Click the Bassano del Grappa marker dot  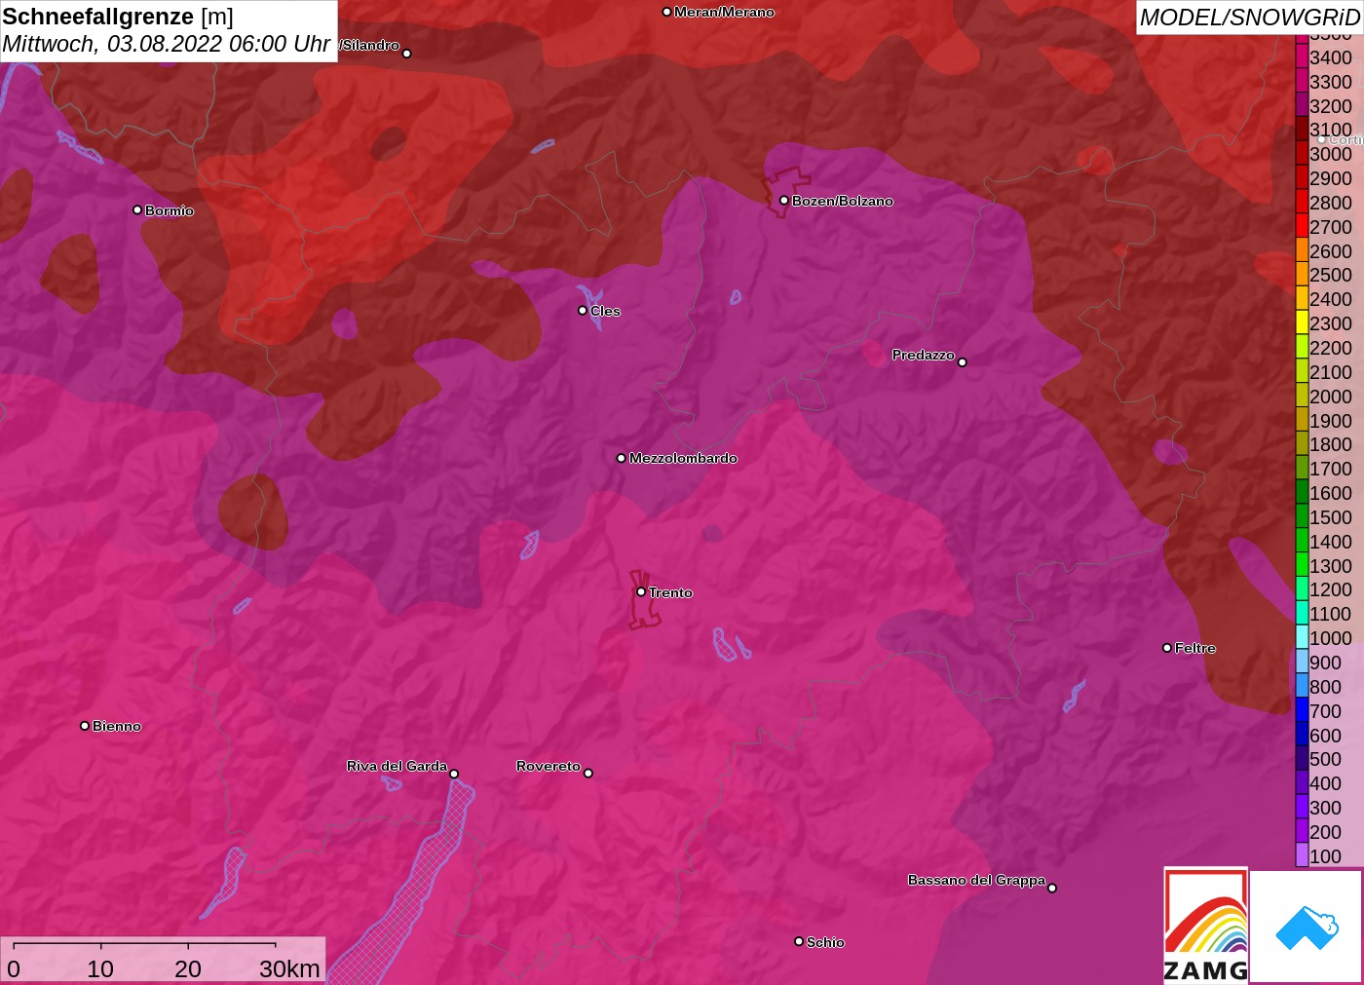(1051, 888)
